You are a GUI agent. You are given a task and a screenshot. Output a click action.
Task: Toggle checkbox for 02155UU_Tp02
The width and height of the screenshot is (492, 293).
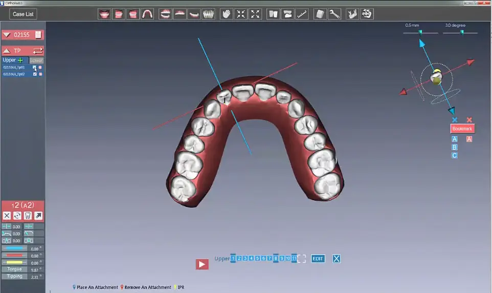pyautogui.click(x=35, y=74)
